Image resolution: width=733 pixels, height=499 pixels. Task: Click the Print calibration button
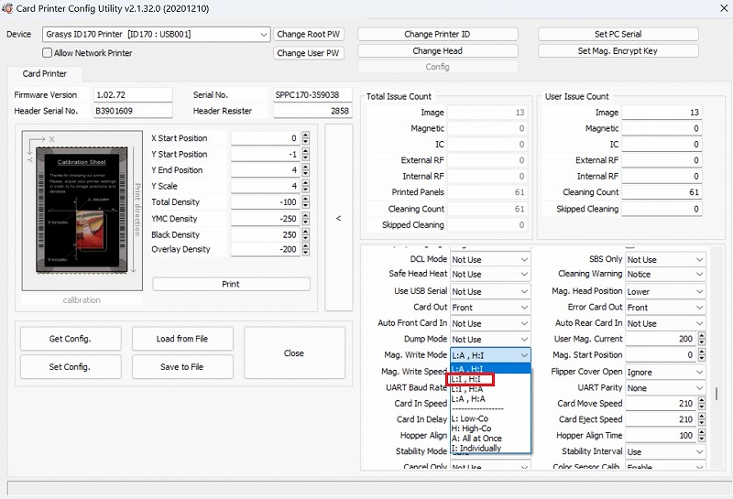231,284
